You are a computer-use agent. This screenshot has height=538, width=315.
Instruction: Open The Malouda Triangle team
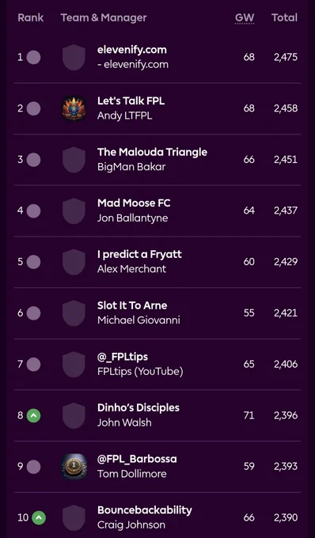coord(152,152)
